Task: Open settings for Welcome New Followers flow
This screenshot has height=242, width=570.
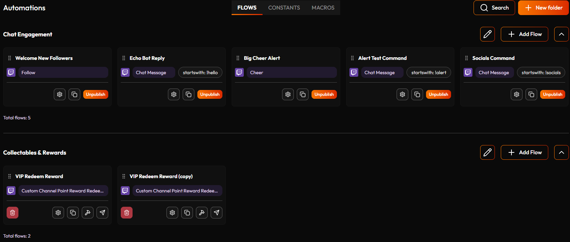Action: tap(60, 94)
